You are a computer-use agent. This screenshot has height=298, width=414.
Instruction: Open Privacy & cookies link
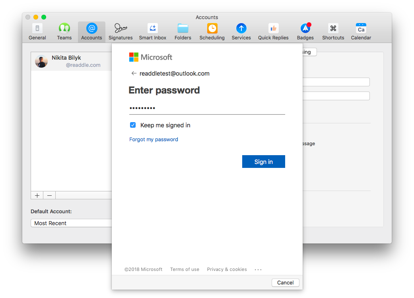[227, 269]
